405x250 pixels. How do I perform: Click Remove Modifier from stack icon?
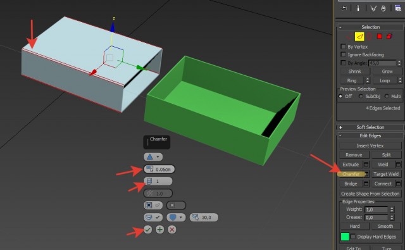383,8
